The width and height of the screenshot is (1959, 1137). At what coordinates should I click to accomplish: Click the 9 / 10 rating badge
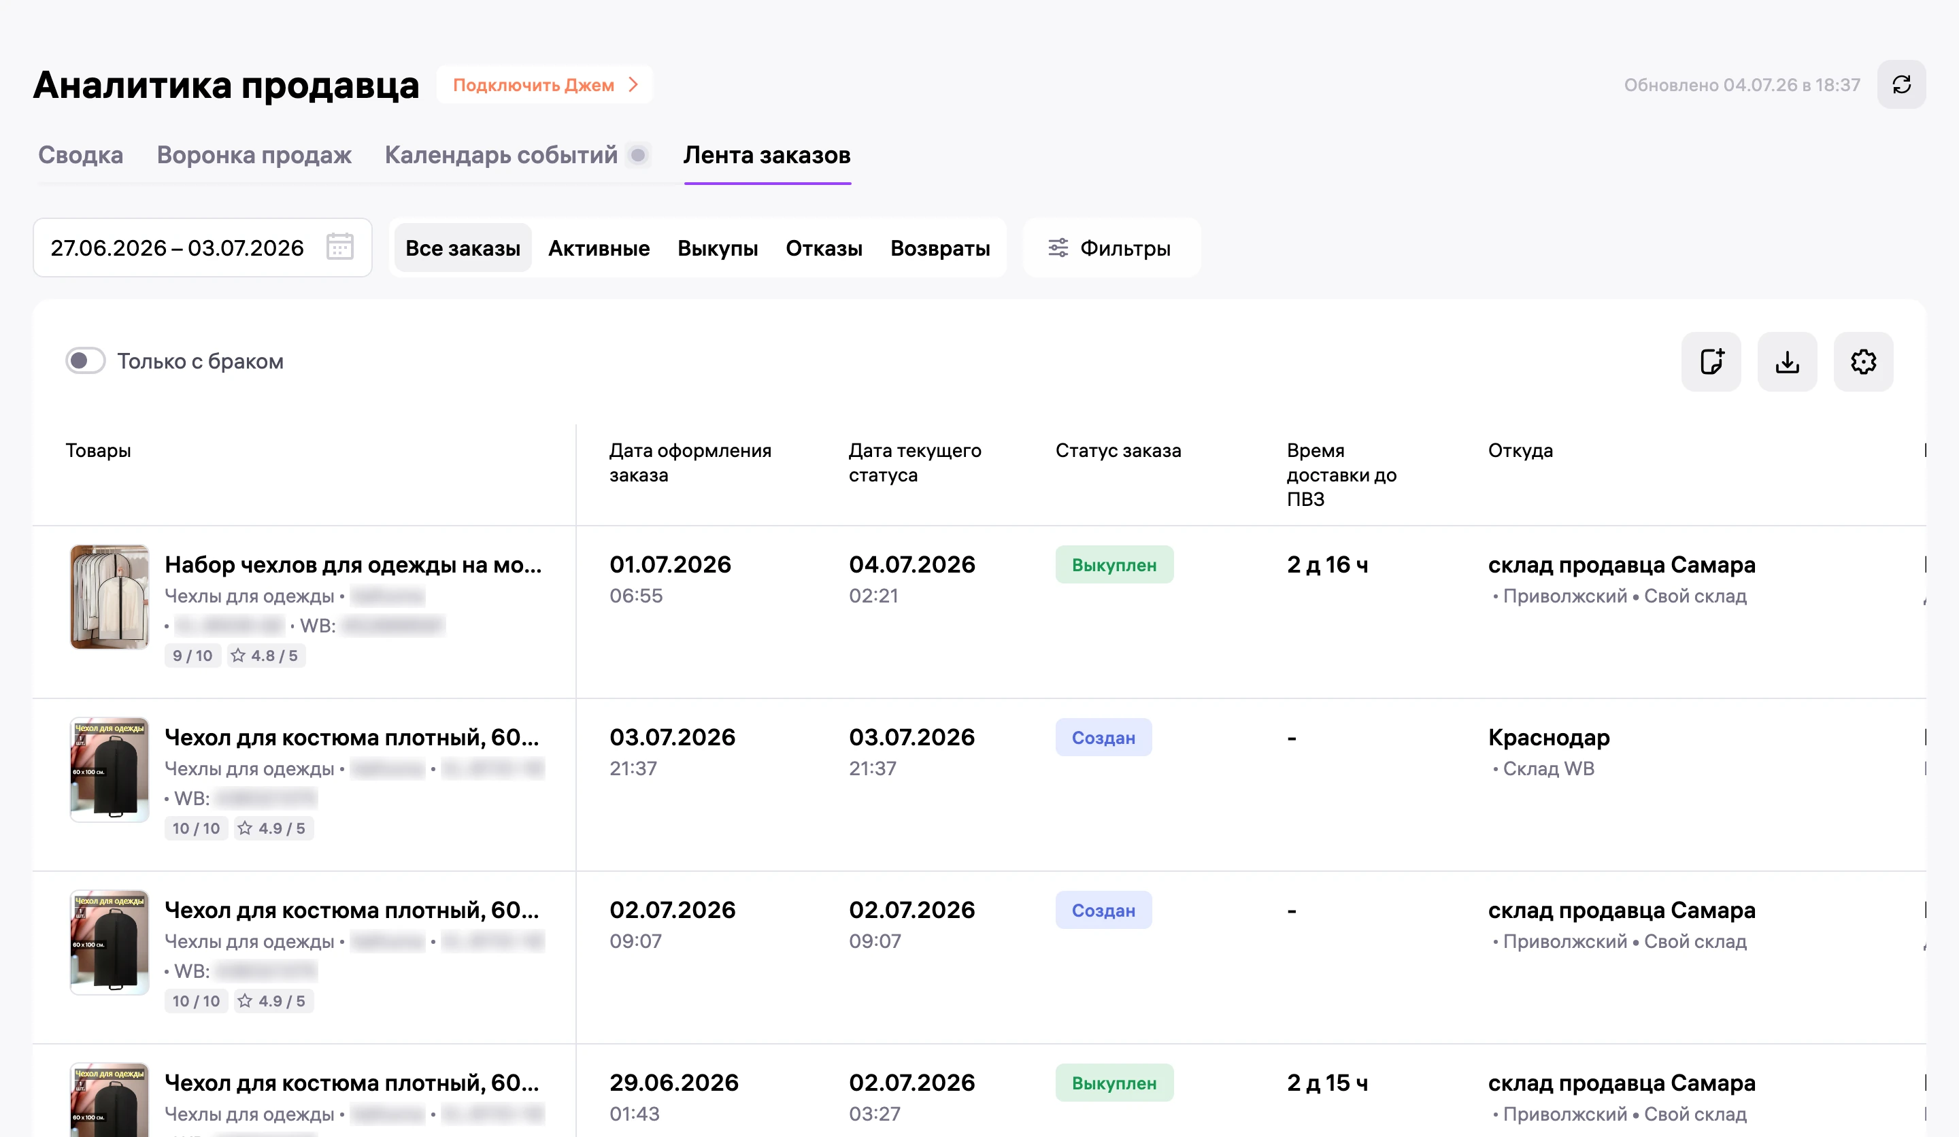(x=192, y=655)
